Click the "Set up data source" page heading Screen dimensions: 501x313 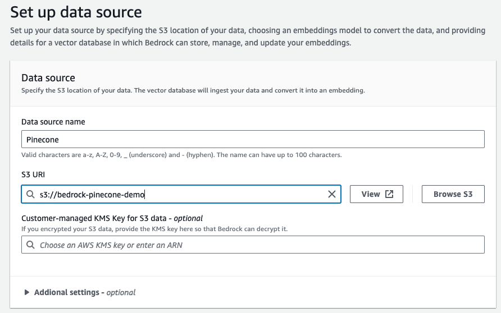click(x=76, y=11)
